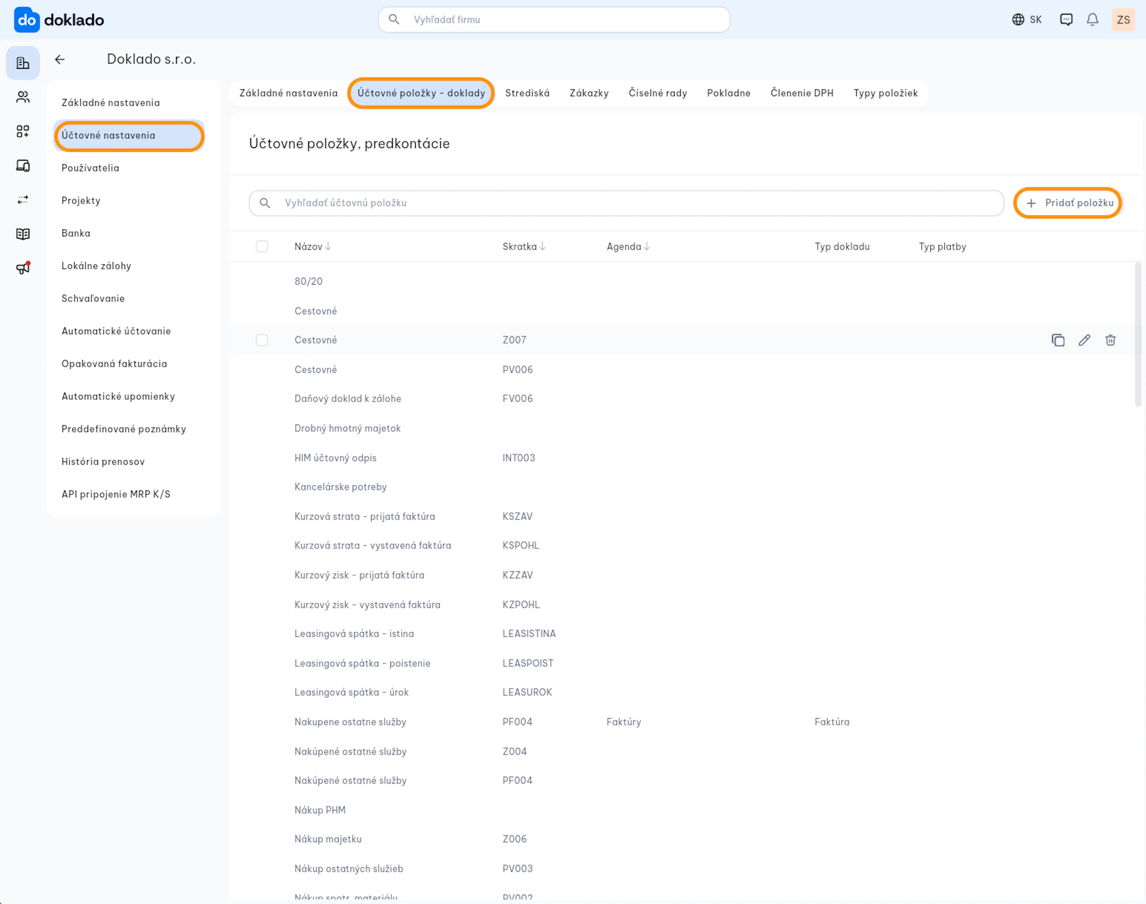Viewport: 1146px width, 904px height.
Task: Open the apps grid-plus icon in sidebar
Action: 23,131
